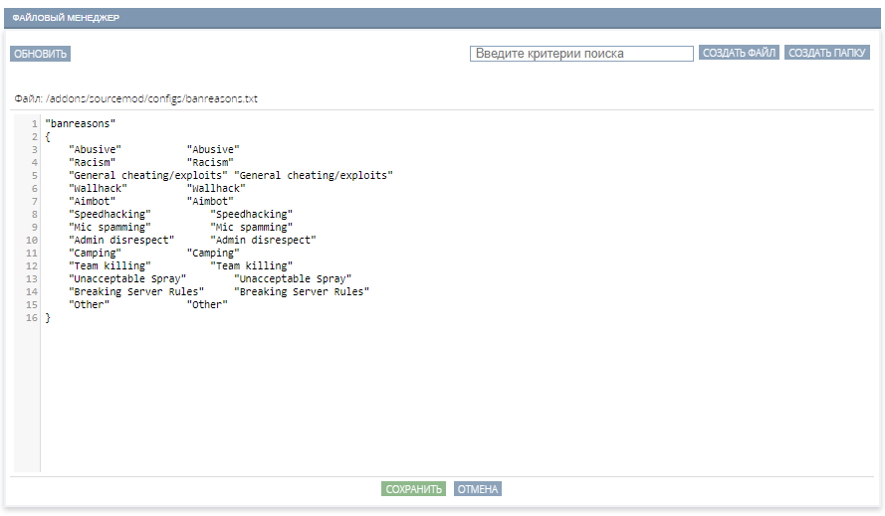Click the second "Racism" value
This screenshot has height=516, width=885.
pos(210,162)
